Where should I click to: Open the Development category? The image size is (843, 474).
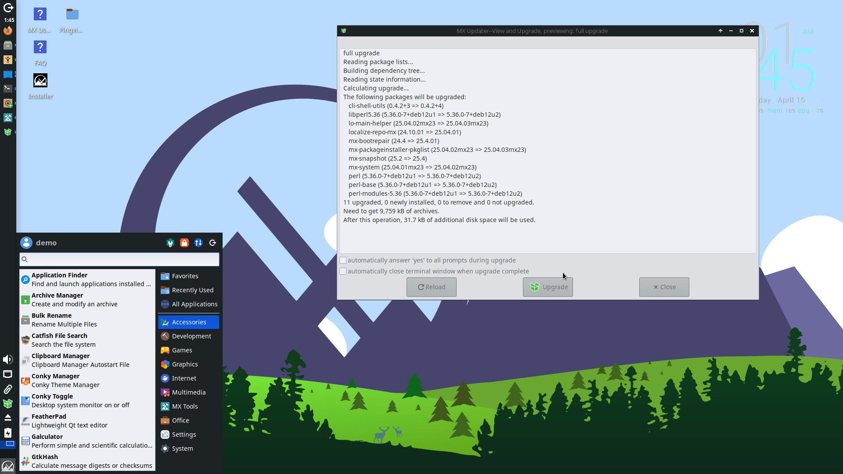189,336
